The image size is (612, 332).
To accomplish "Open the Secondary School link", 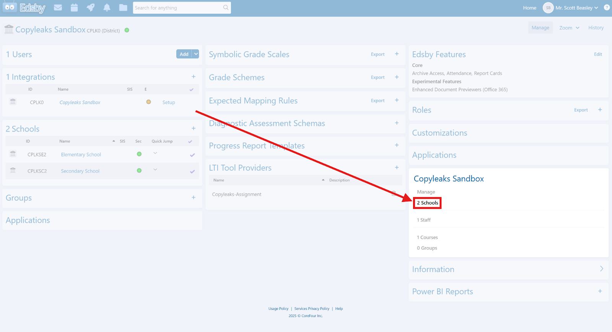I will tap(80, 171).
